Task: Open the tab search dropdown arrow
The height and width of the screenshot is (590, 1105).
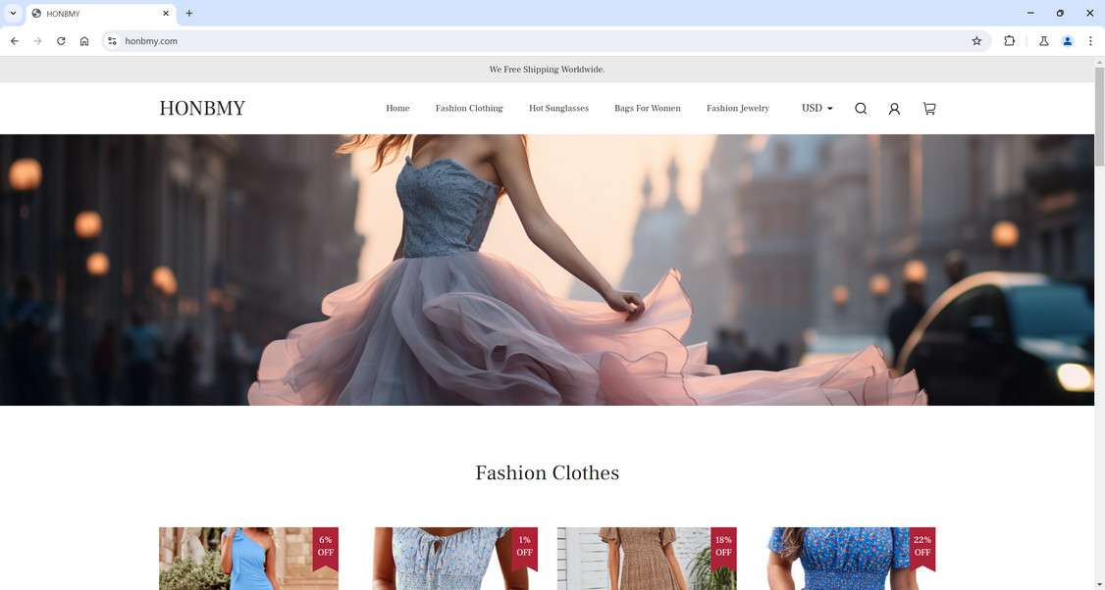Action: point(13,13)
